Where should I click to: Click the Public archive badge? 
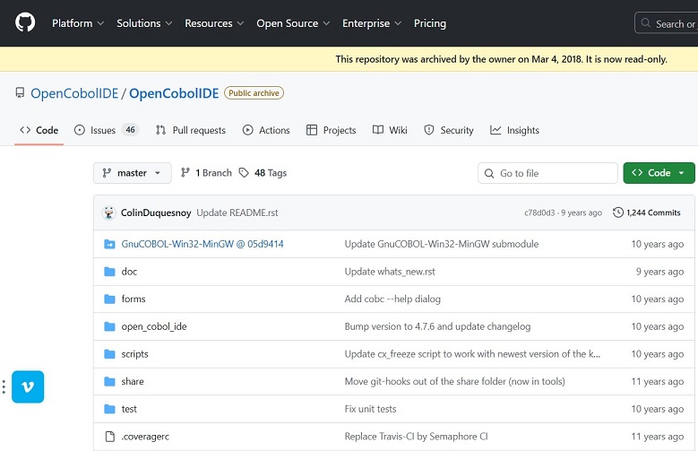(254, 92)
